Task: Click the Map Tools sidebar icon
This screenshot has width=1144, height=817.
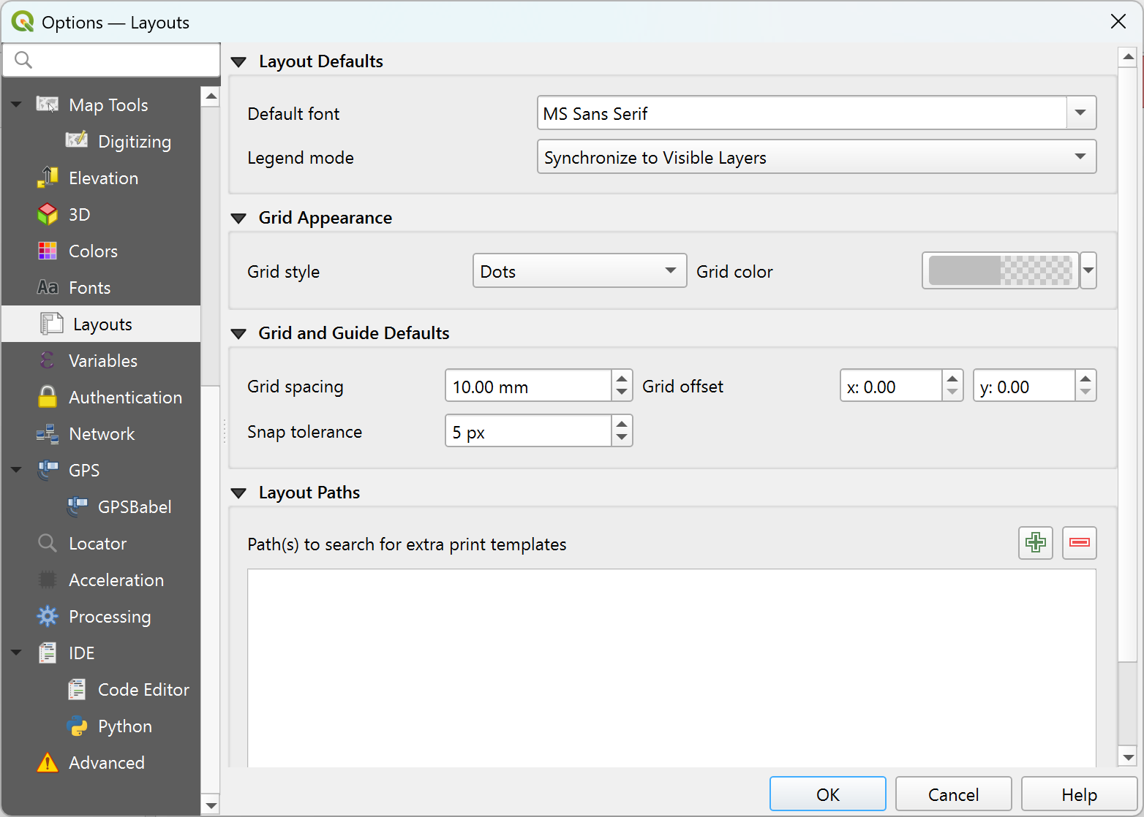Action: click(x=48, y=104)
